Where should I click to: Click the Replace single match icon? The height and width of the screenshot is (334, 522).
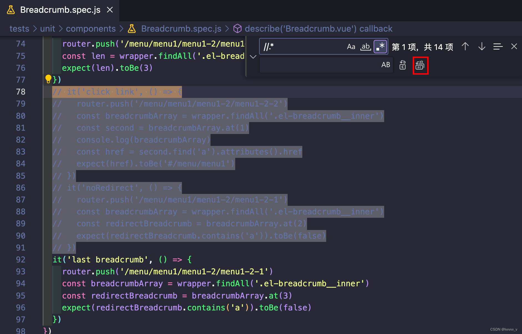tap(402, 65)
